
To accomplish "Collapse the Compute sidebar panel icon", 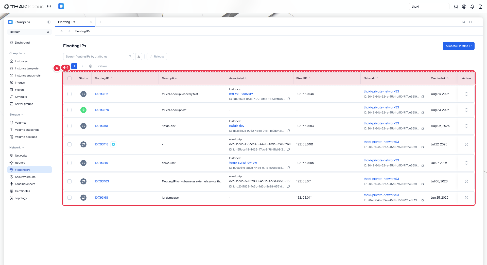I will [x=49, y=22].
